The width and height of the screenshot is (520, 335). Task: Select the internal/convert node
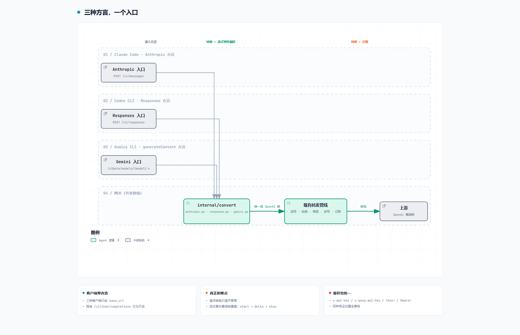click(x=217, y=211)
